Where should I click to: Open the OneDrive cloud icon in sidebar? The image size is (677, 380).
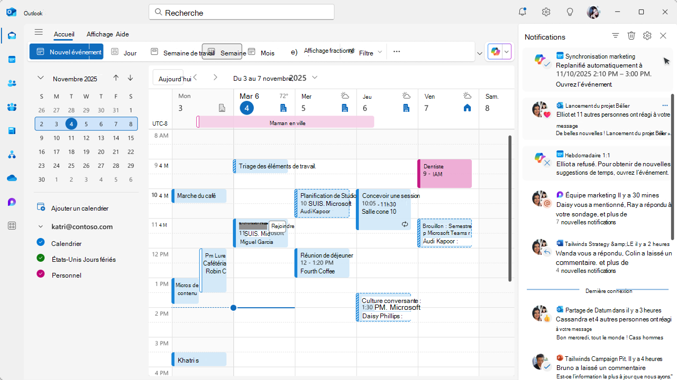tap(12, 178)
